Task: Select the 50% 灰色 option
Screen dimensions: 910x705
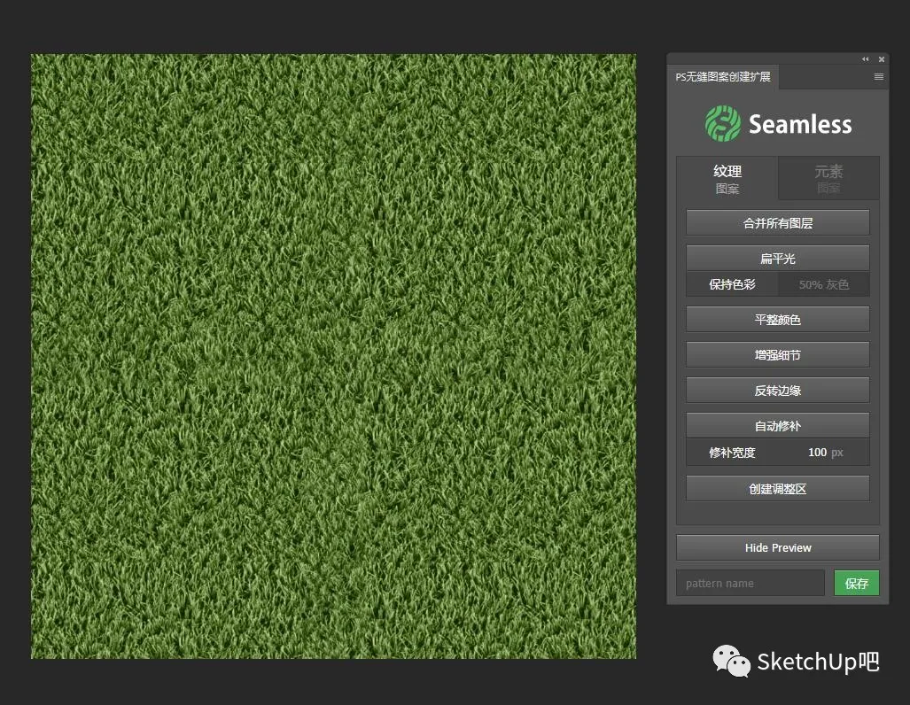Action: (823, 284)
